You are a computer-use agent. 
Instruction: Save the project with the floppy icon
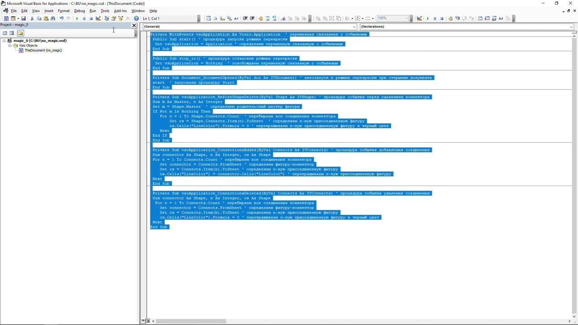23,19
